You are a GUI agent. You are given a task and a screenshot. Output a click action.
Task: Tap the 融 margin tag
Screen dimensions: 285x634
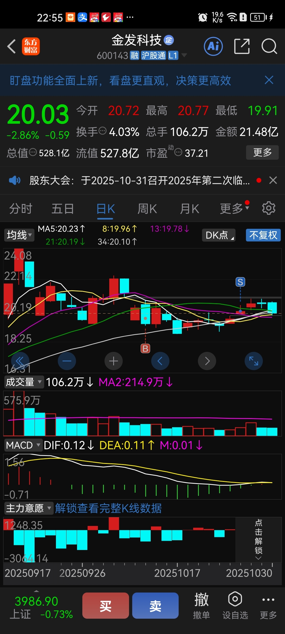click(135, 55)
